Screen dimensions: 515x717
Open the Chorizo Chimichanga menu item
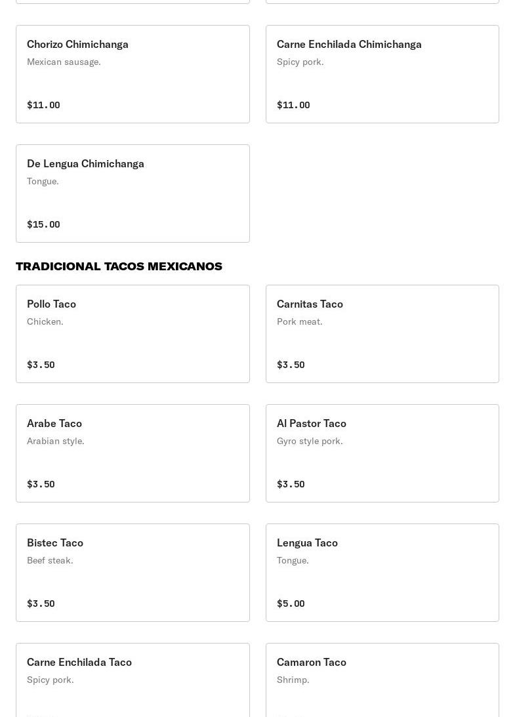133,74
